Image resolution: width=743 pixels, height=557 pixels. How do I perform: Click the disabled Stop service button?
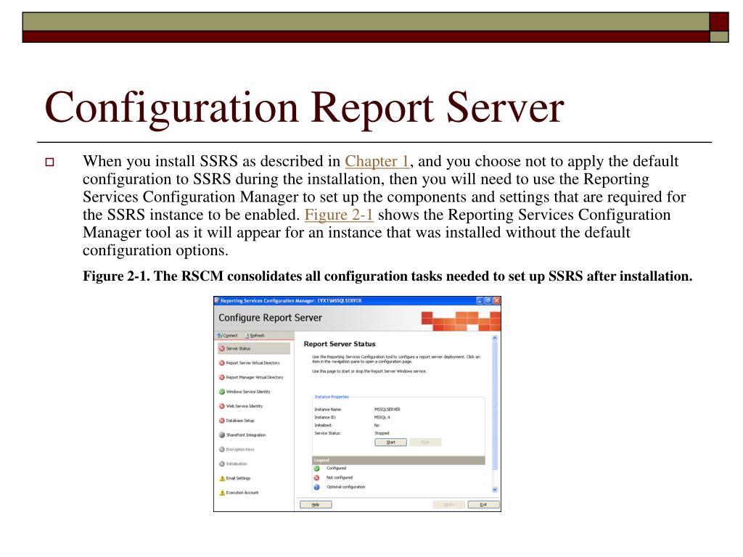425,442
